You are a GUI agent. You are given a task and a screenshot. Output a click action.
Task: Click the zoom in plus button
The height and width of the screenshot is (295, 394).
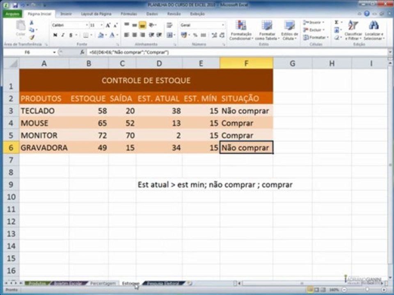pos(384,290)
